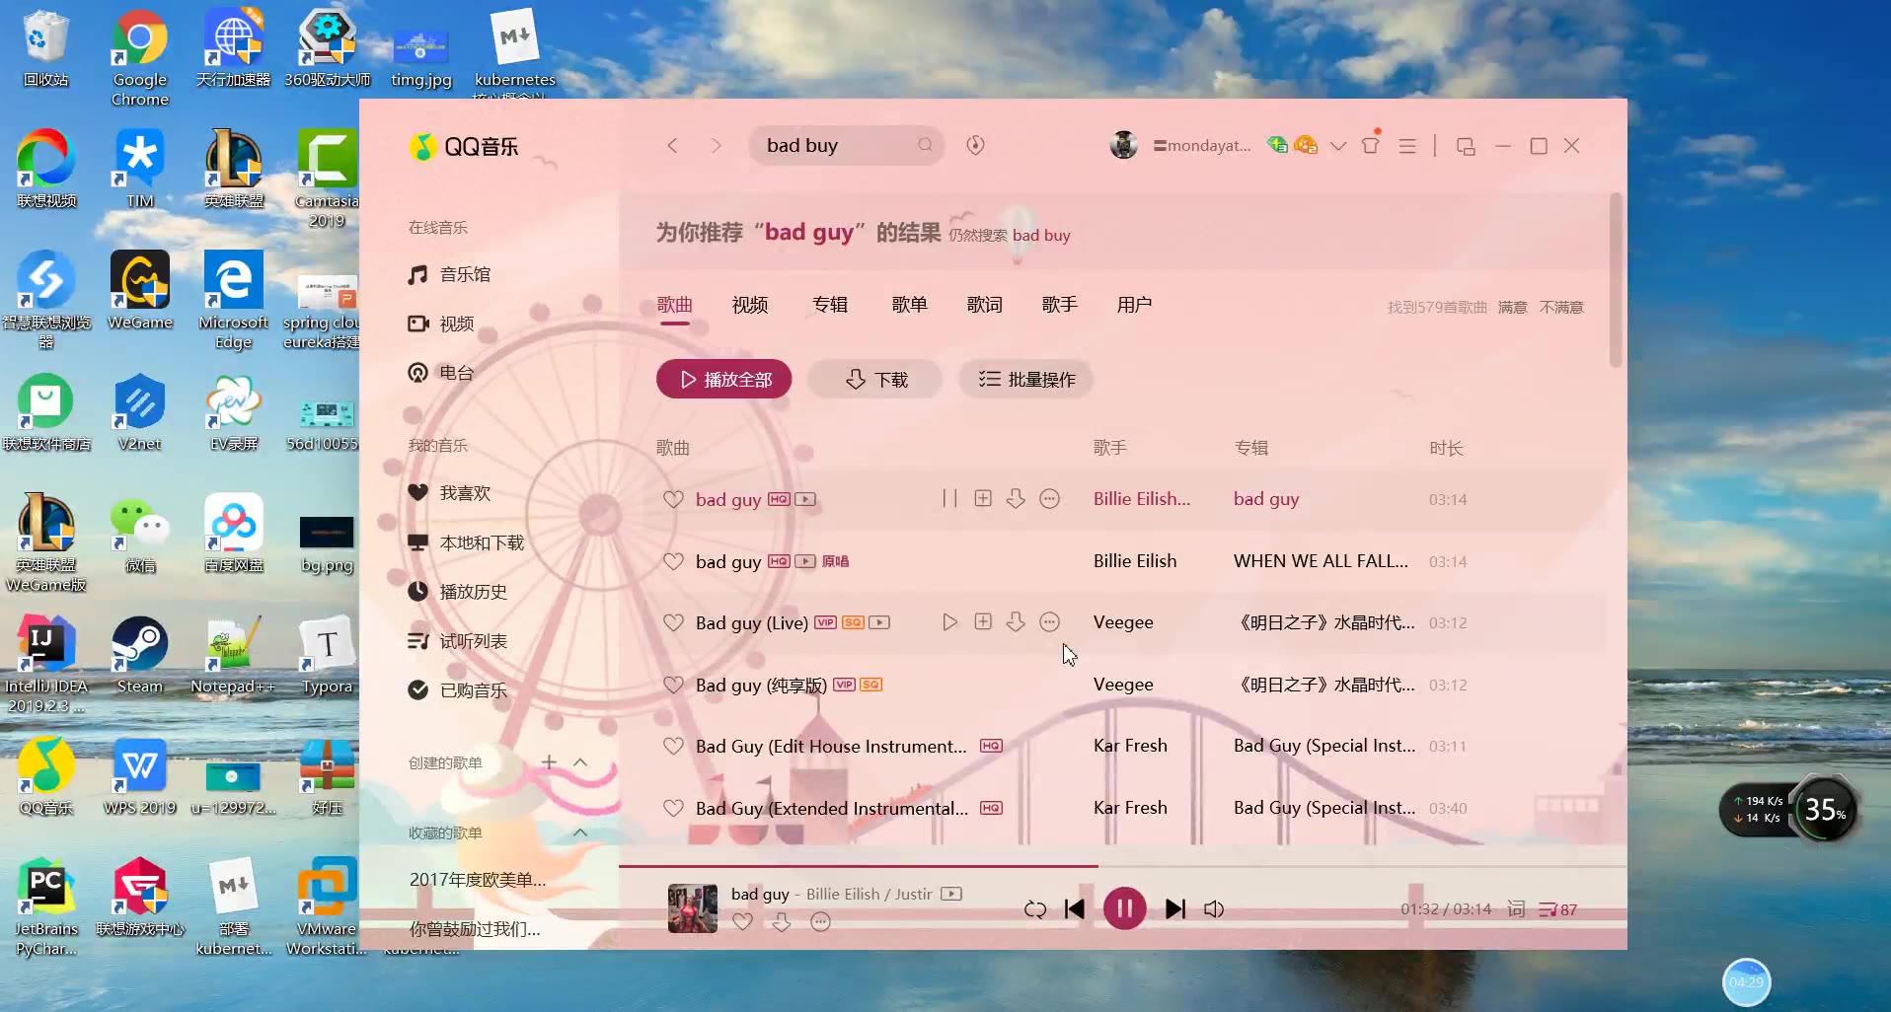Click the 播放全部 button
1891x1012 pixels.
click(x=724, y=380)
